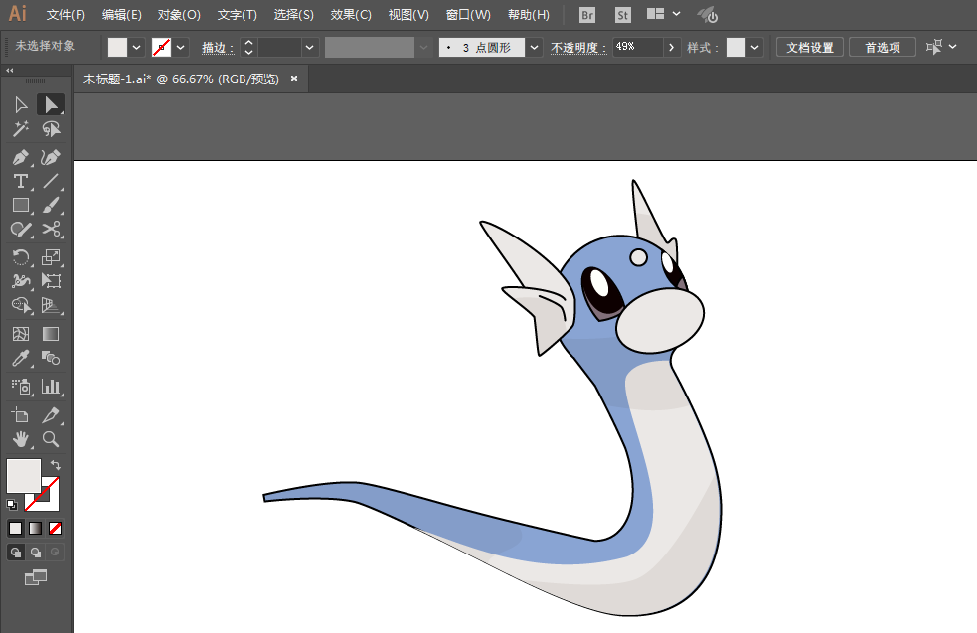Select the Type tool
Image resolution: width=977 pixels, height=633 pixels.
coord(21,181)
